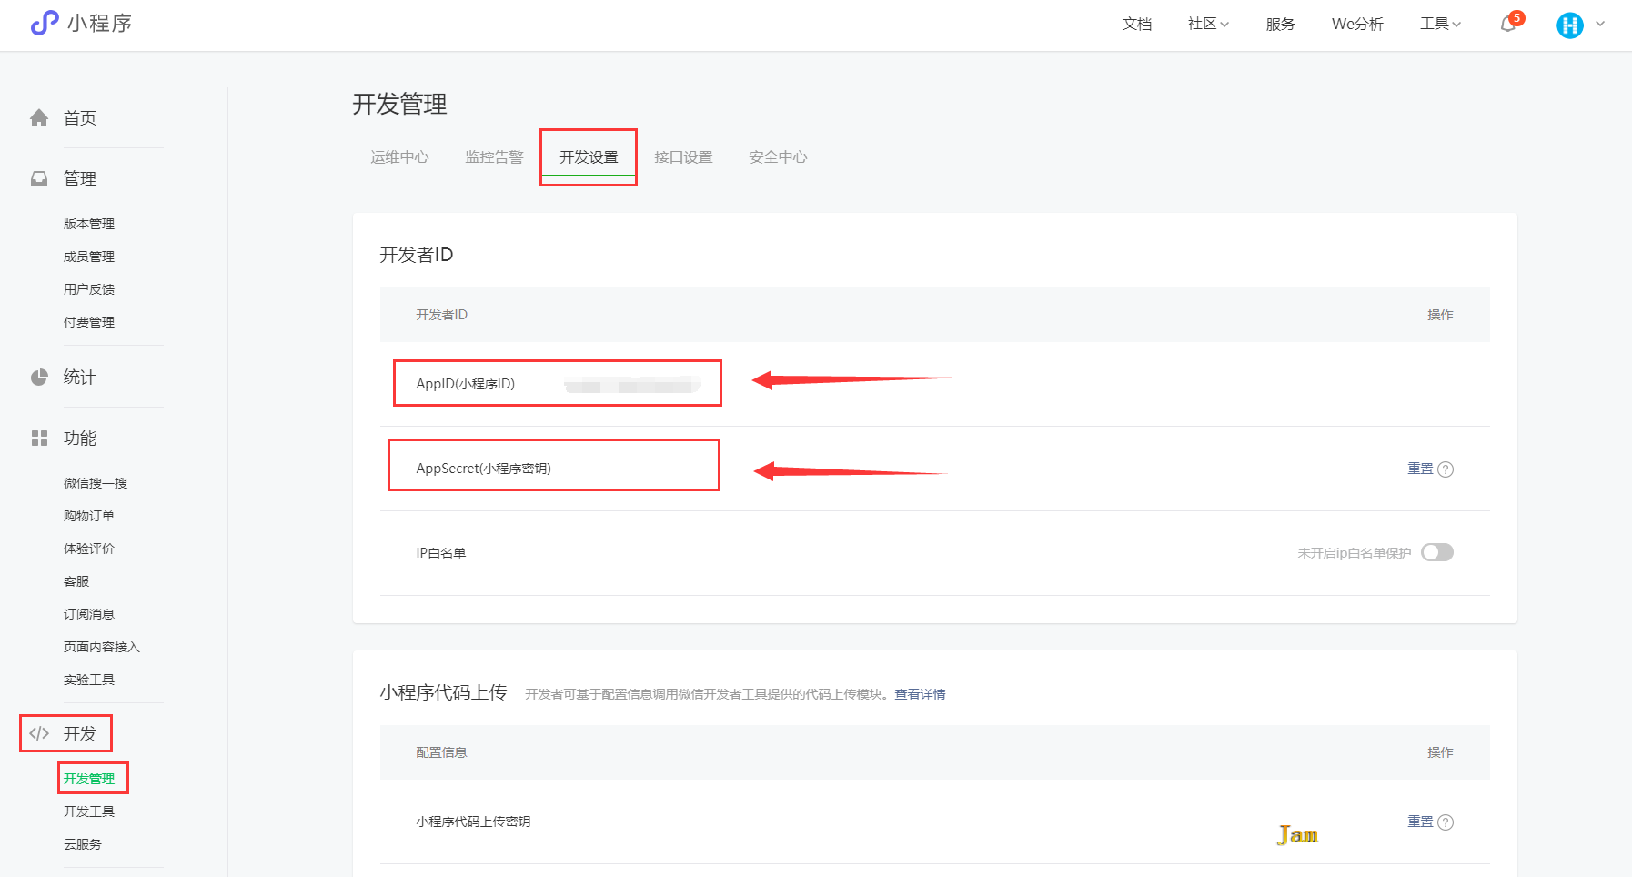Screen dimensions: 1632x877
Task: Click the 管理 inbox icon
Action: [39, 179]
